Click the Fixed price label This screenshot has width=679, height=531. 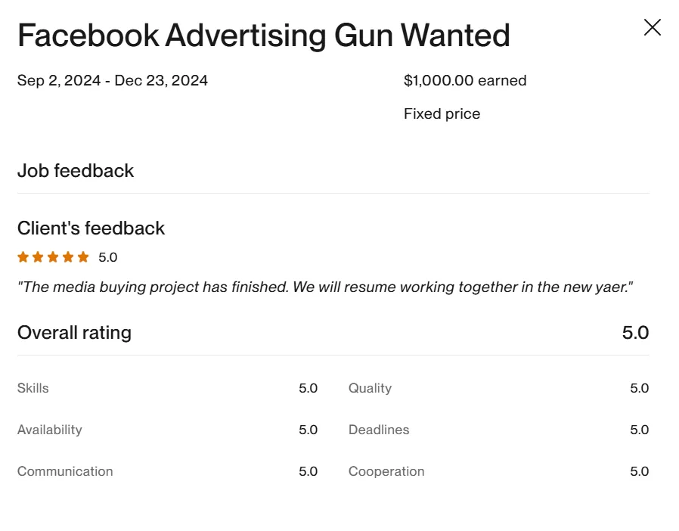pyautogui.click(x=442, y=114)
